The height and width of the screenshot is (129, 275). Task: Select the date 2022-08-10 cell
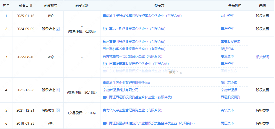pos(25,57)
